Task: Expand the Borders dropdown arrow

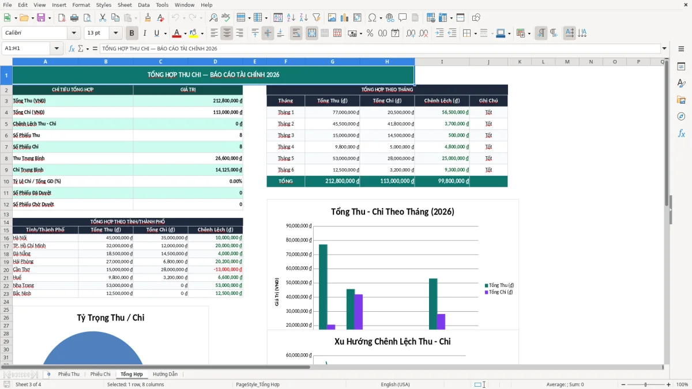Action: coord(476,33)
